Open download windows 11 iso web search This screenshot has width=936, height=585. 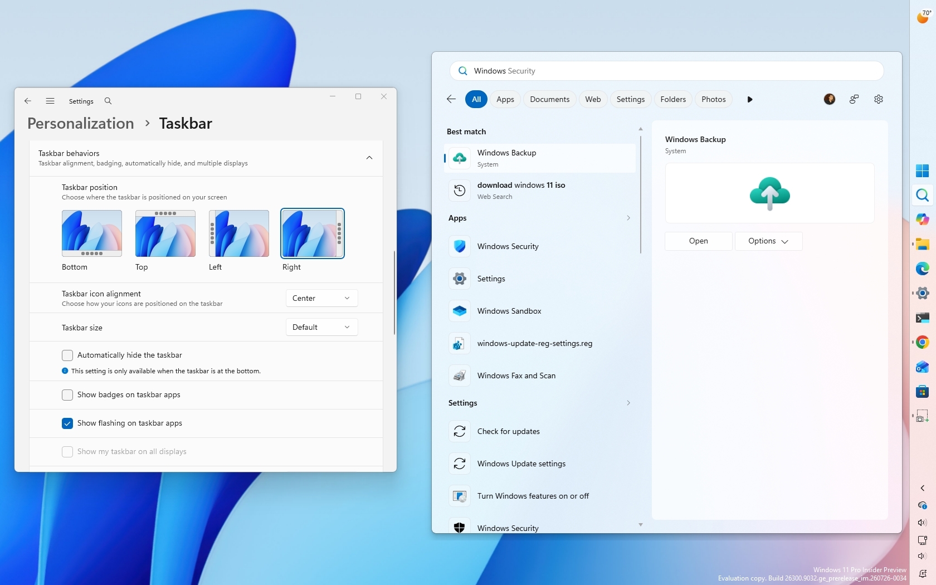click(x=540, y=191)
